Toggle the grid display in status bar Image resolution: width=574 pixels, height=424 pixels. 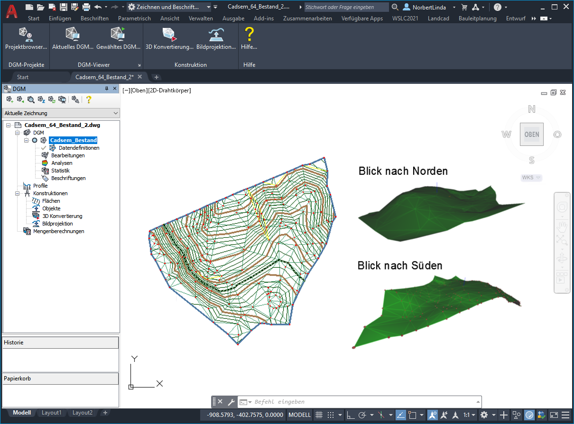319,415
